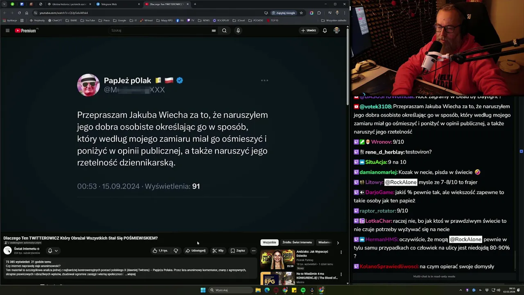Open File Explorer from taskbar
The image size is (524, 295).
click(258, 290)
